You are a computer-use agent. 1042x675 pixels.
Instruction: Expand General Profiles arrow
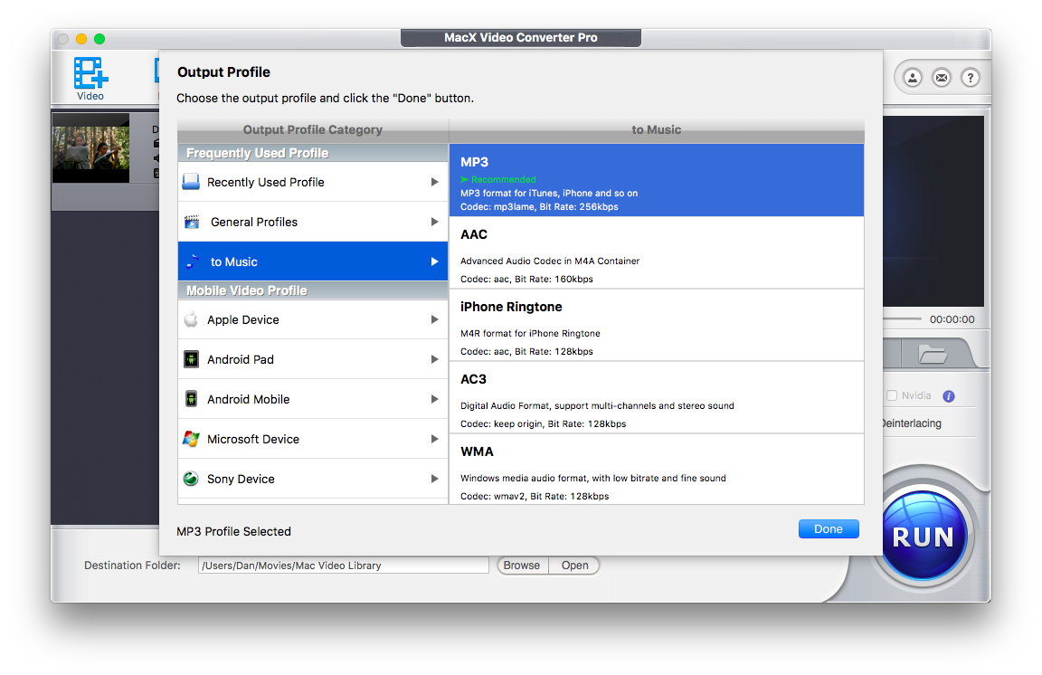[434, 222]
